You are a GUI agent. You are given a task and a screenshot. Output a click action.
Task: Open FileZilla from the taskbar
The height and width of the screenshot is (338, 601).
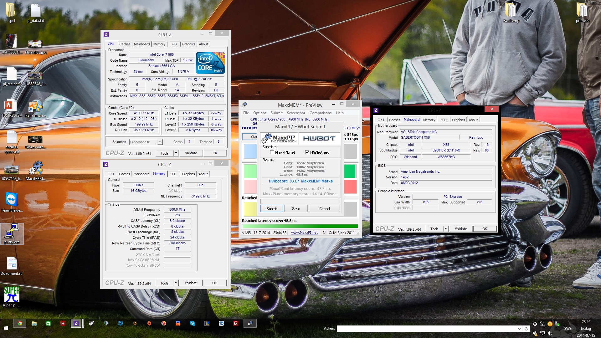(236, 323)
